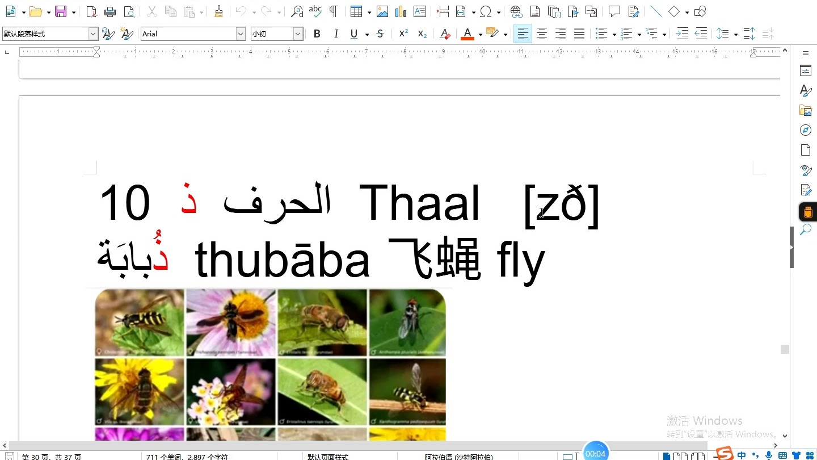Toggle strikethrough formatting
817x460 pixels.
(380, 34)
